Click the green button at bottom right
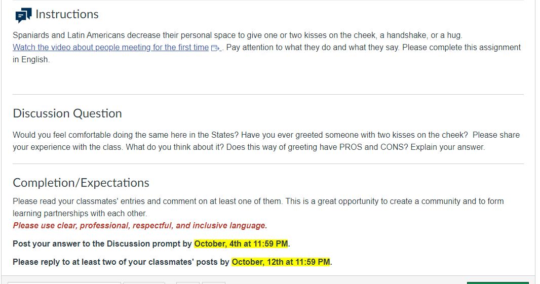Viewport: 540px width, 284px height. (497, 283)
